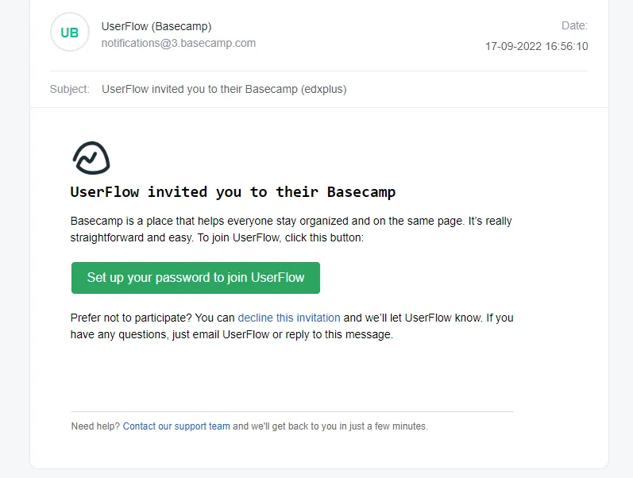The image size is (633, 478).
Task: Select the subject line mentioning edxplus
Action: (x=224, y=89)
